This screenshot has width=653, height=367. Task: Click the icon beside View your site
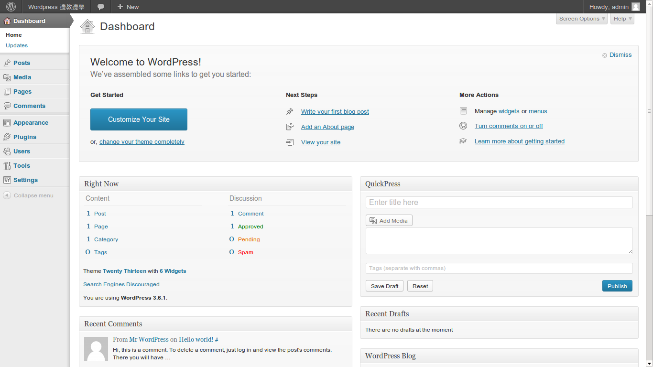pos(290,142)
